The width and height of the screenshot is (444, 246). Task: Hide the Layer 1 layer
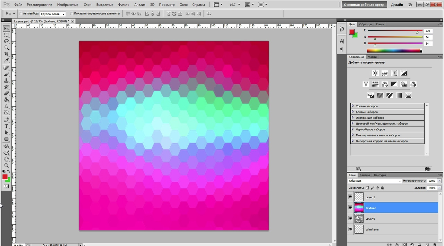350,197
